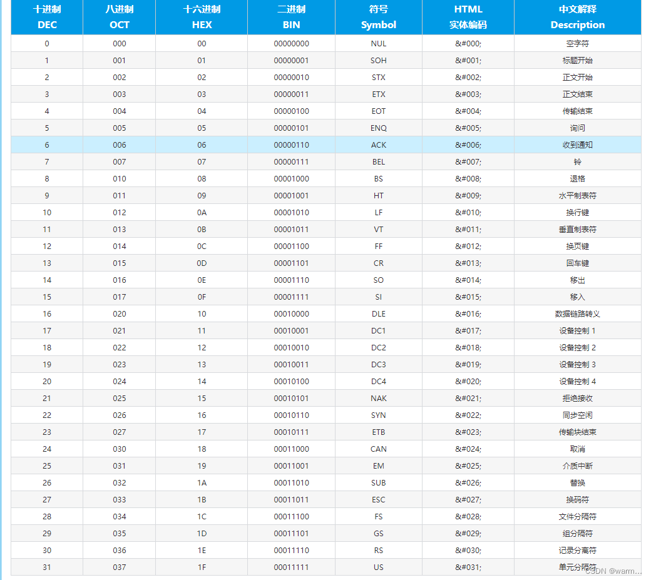Select the ETB symbol cell

click(379, 432)
